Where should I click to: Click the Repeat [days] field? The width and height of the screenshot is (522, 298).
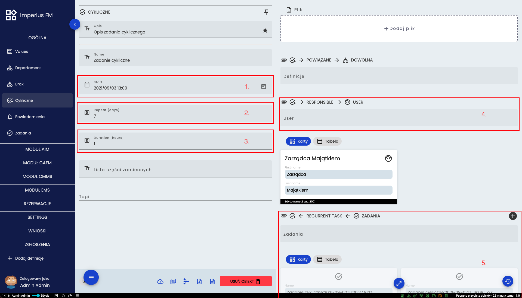175,113
